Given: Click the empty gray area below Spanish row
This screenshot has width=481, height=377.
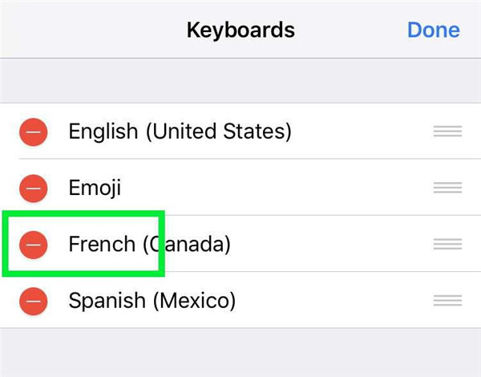Looking at the screenshot, I should pos(240,351).
